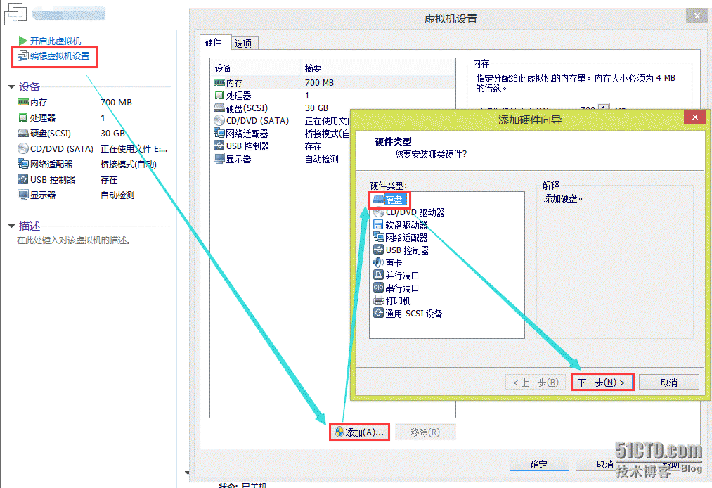
Task: Choose the 串行端口 icon in wizard
Action: point(378,288)
